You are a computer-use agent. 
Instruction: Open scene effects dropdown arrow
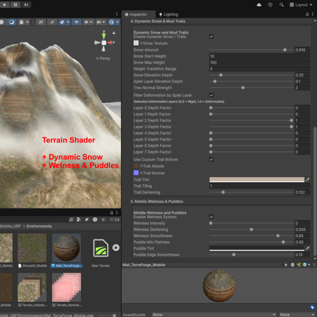coord(68,22)
